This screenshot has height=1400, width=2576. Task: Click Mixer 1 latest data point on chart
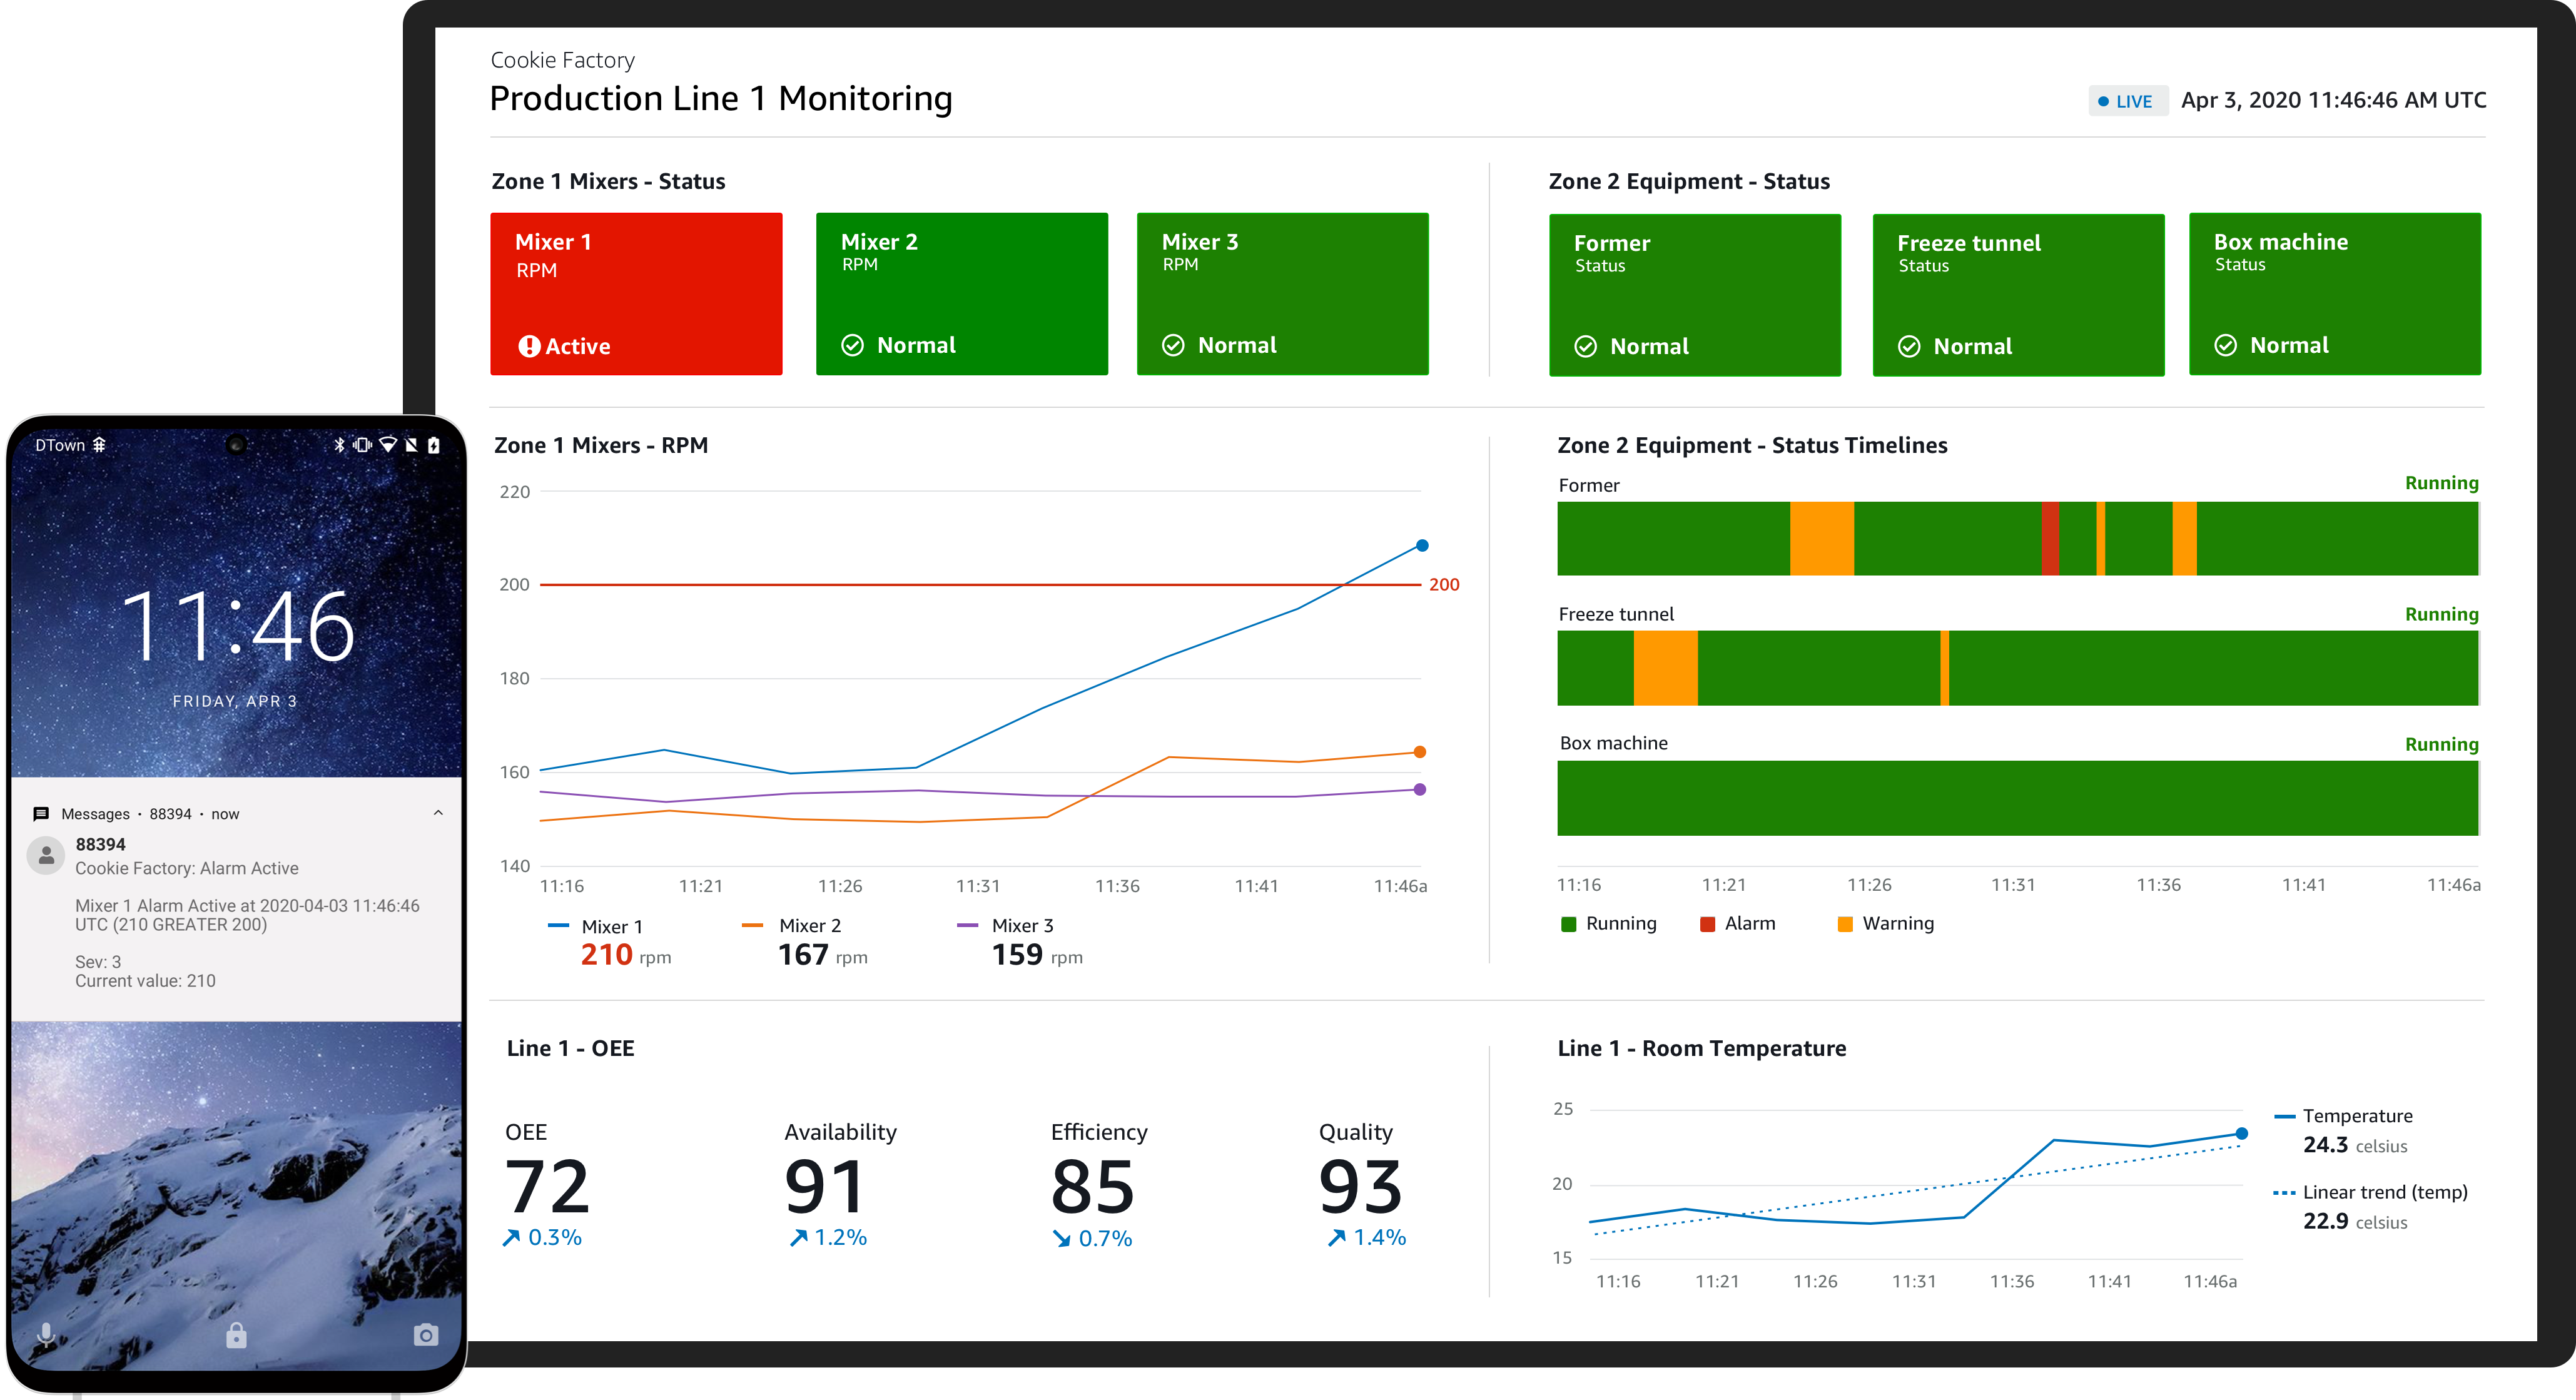[1422, 545]
